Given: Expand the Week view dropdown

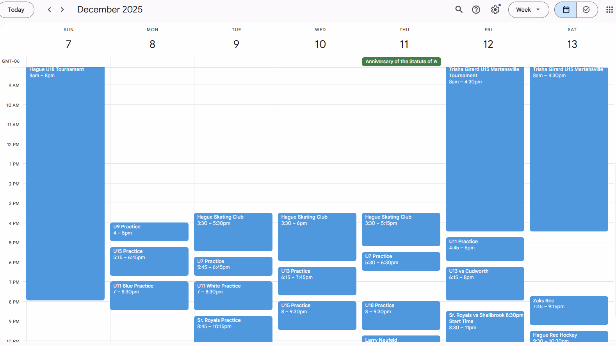Looking at the screenshot, I should 528,10.
